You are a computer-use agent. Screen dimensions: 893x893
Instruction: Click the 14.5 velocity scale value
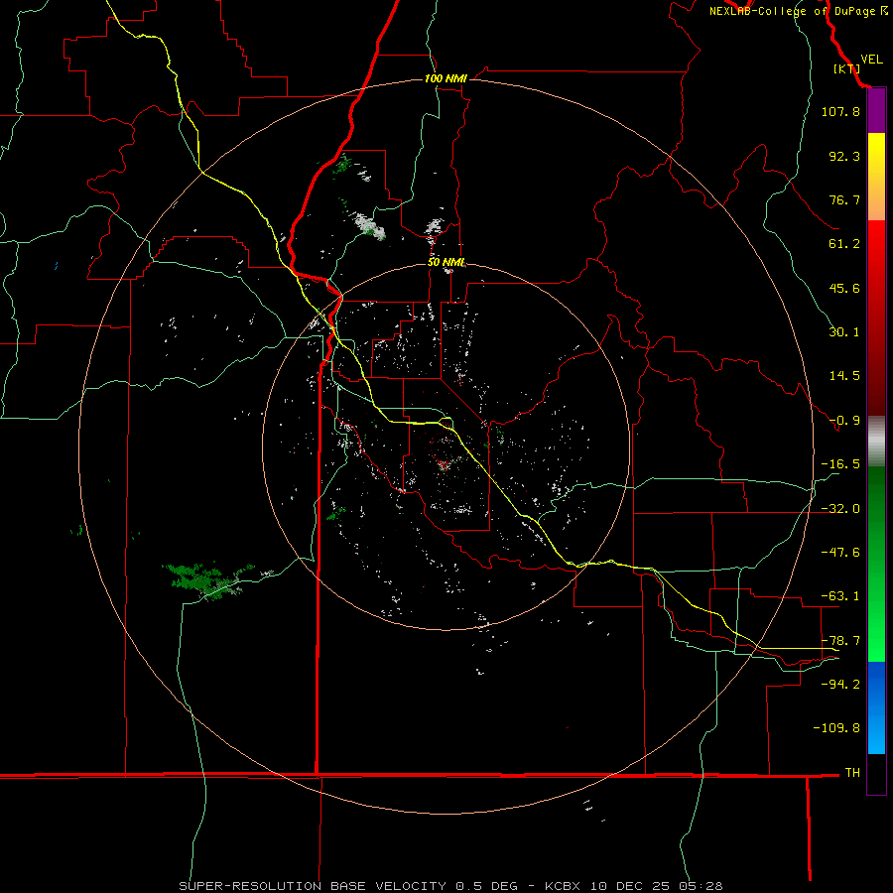(844, 376)
